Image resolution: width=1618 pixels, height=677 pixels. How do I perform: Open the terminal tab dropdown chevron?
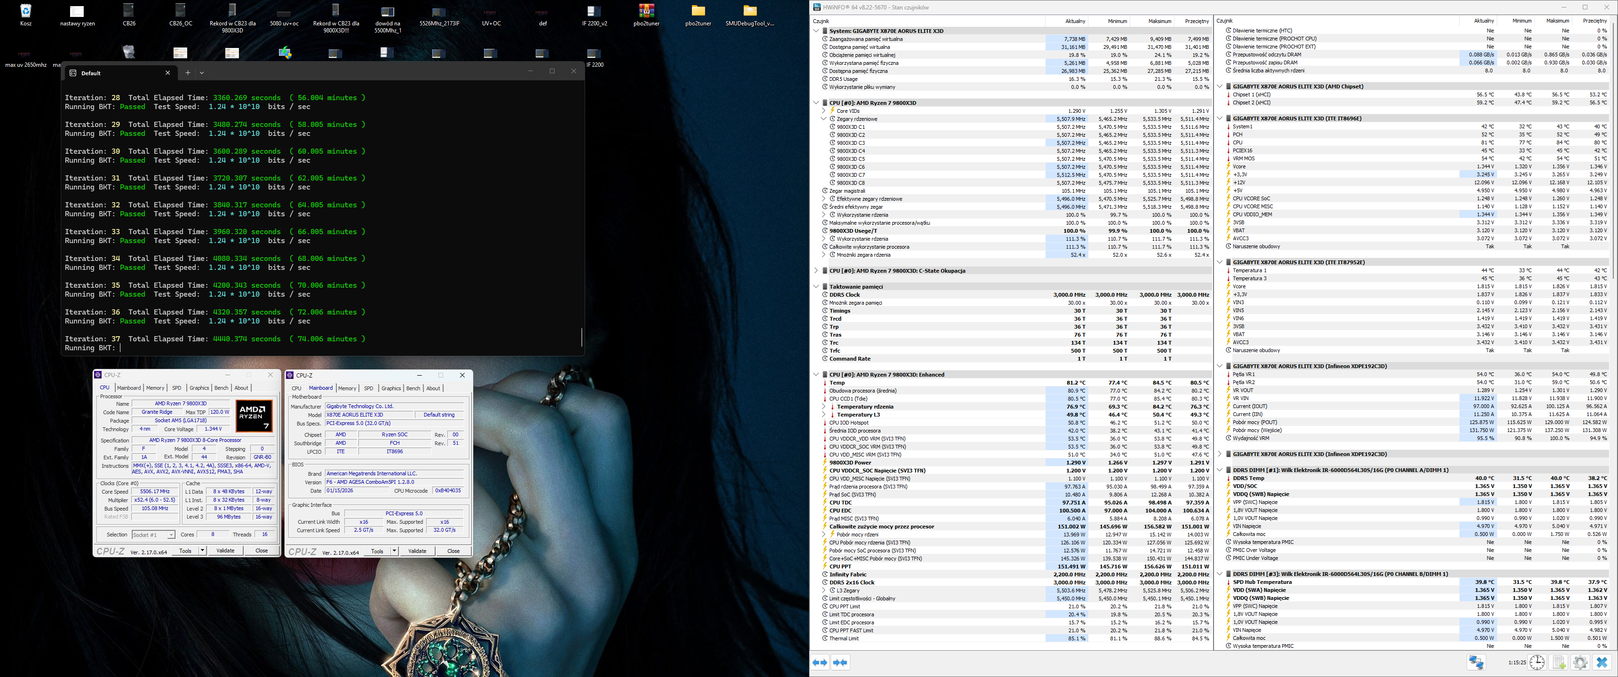202,73
